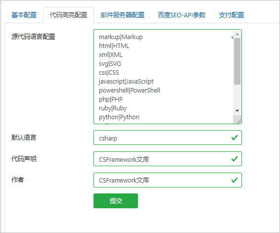The image size is (280, 233).
Task: Open the 百度SEO-API参数 tab
Action: (182, 15)
